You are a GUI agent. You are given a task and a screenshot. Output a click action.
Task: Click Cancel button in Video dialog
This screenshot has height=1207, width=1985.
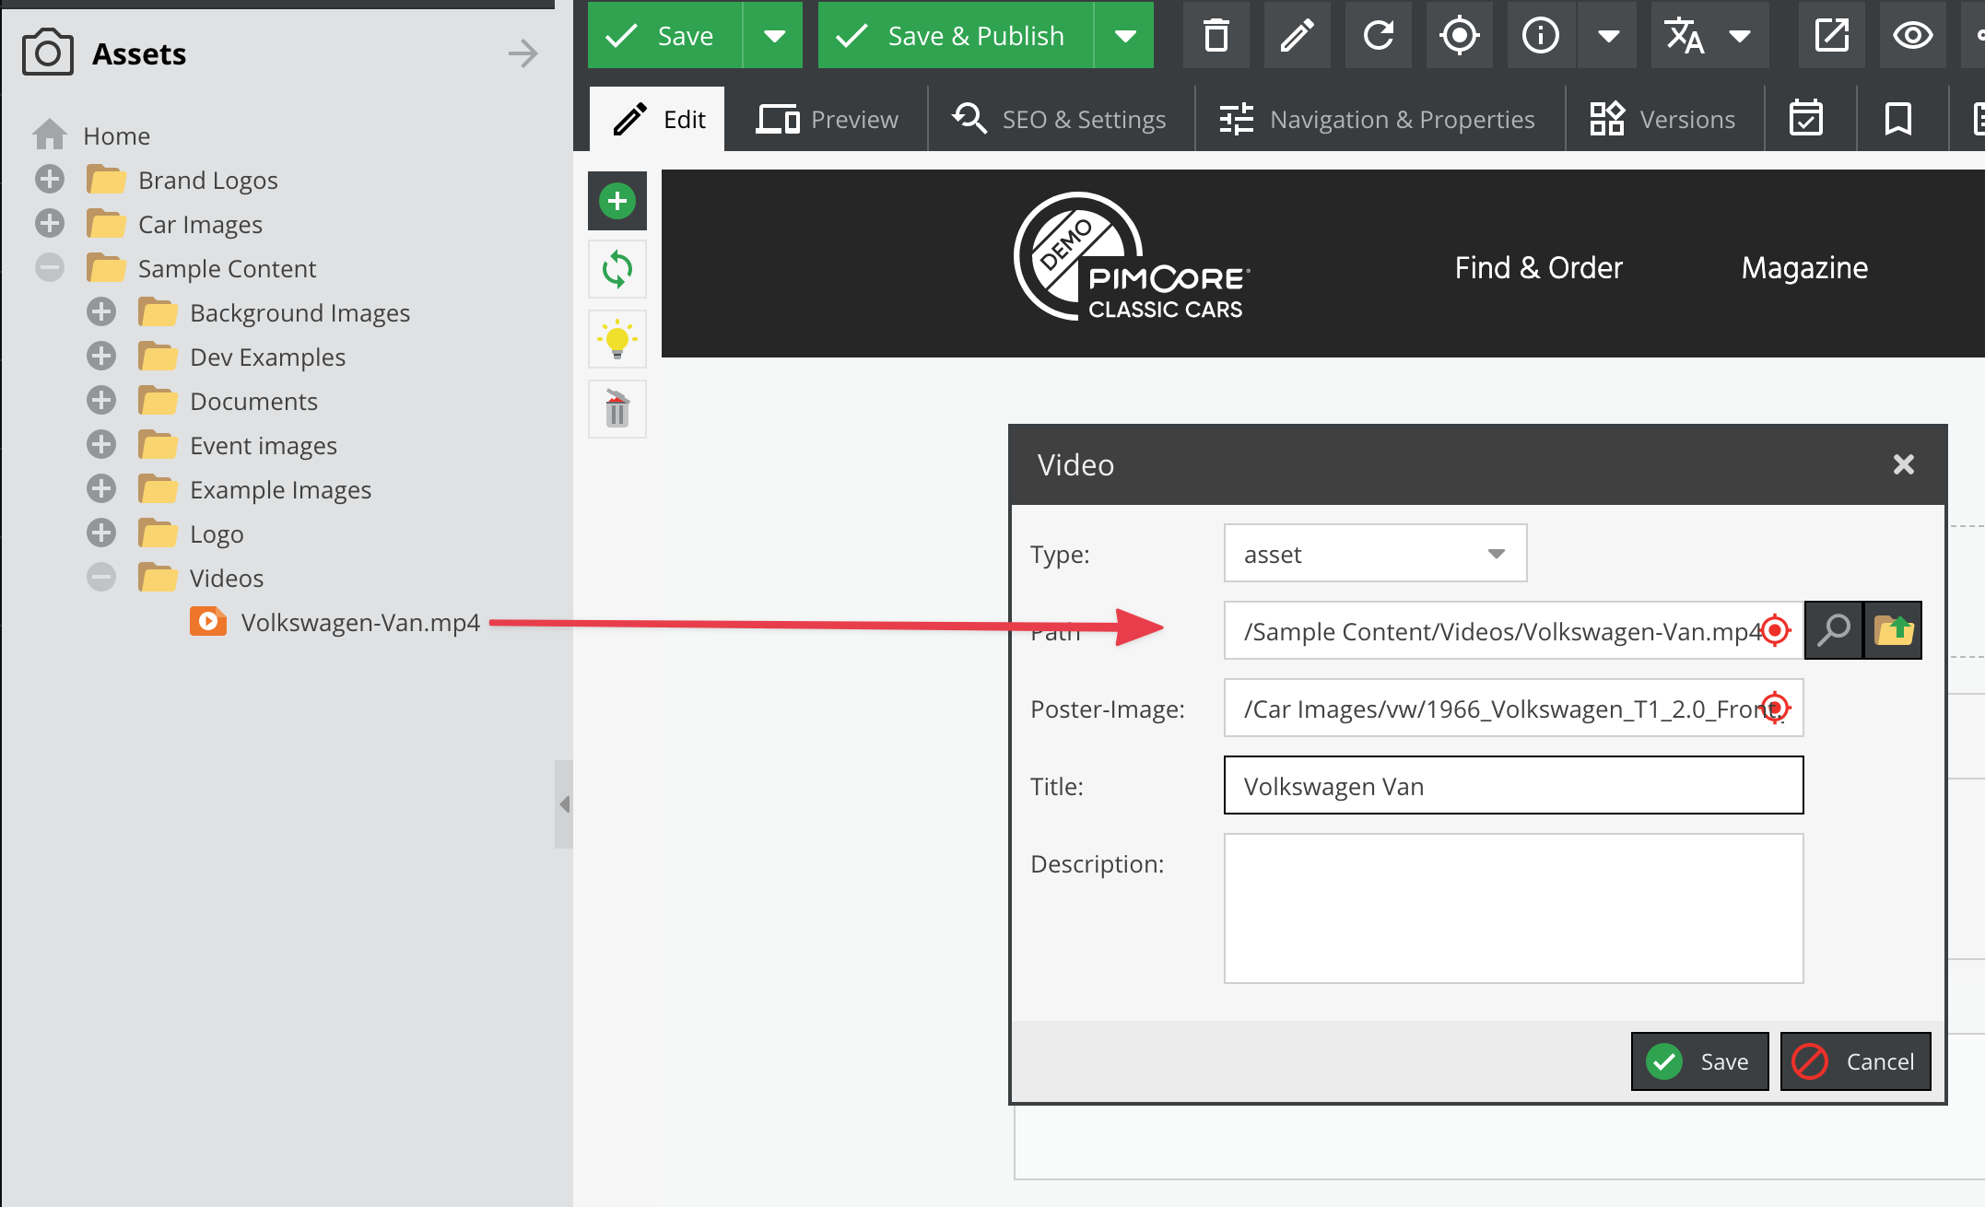(x=1855, y=1061)
